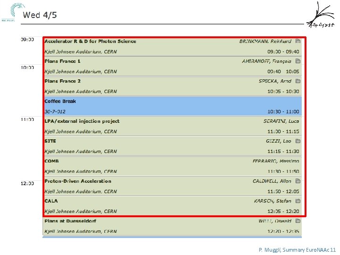Click the time slot '10:30 - 11:00'
The width and height of the screenshot is (340, 255).
283,111
